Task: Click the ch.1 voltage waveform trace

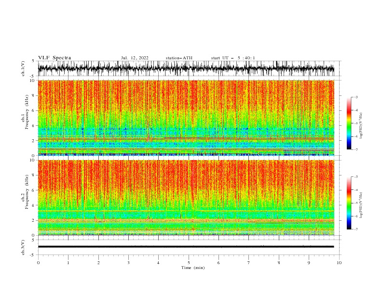Action: coord(186,68)
